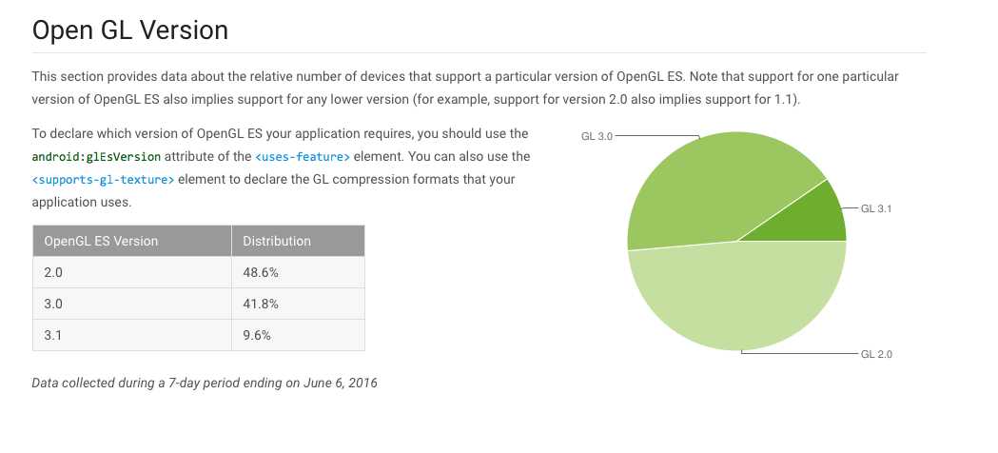
Task: Click the GL 2.0 chart label
Action: coord(876,354)
